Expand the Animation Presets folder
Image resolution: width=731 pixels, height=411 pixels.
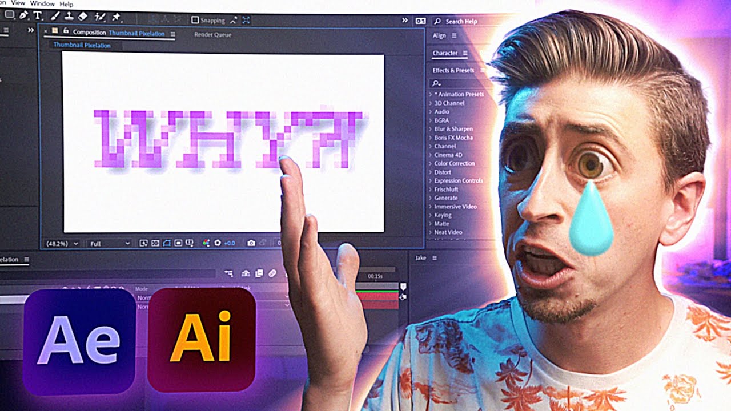pos(431,94)
